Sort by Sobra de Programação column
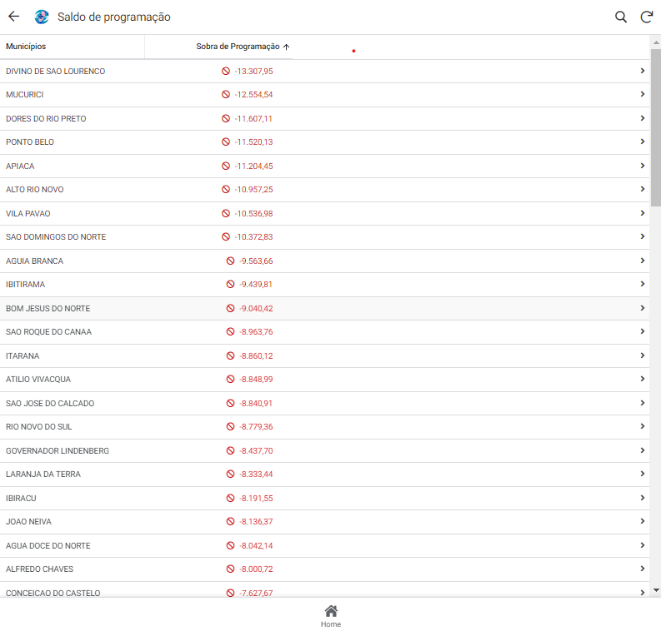The height and width of the screenshot is (631, 661). (x=242, y=47)
